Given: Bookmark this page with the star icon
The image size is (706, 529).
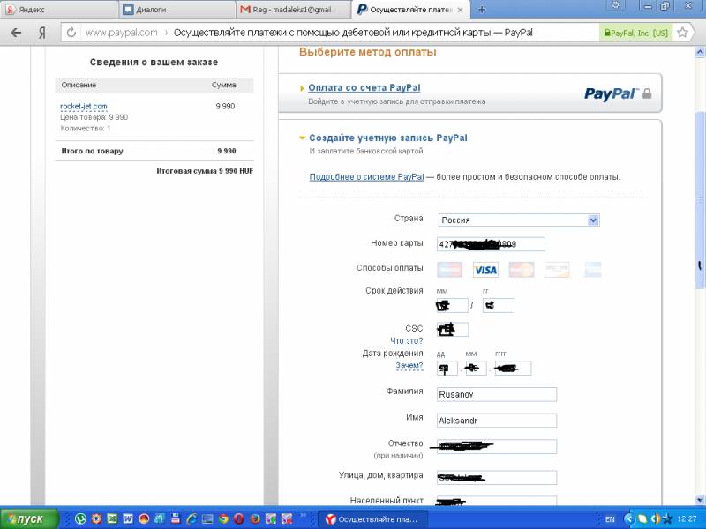Looking at the screenshot, I should pyautogui.click(x=682, y=33).
